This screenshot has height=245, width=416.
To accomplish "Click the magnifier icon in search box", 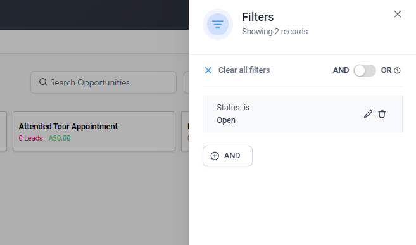I will point(43,82).
